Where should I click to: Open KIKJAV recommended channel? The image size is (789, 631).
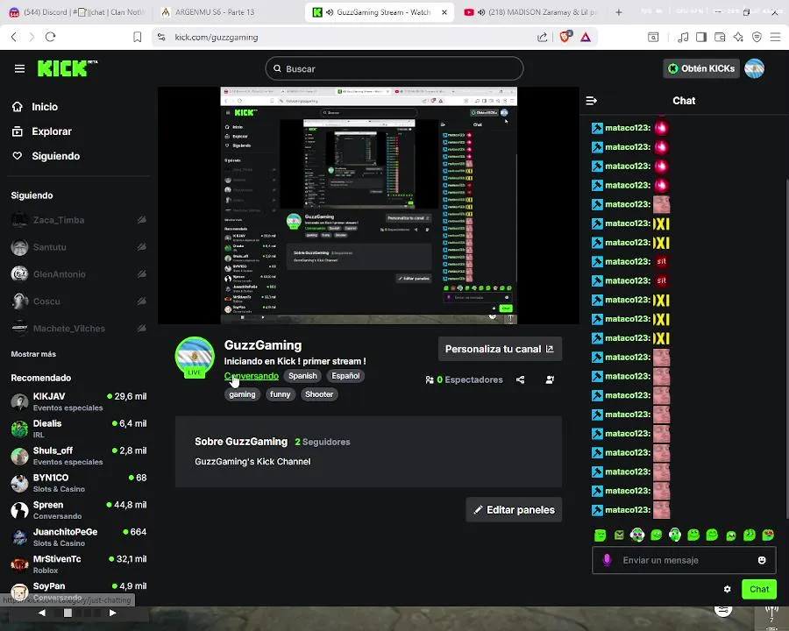(79, 401)
